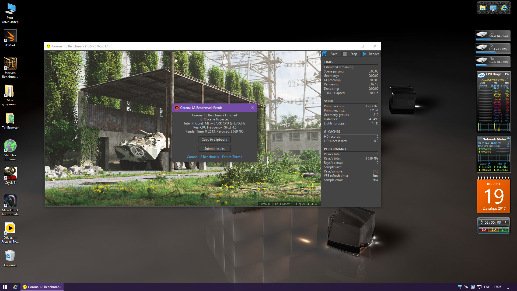The height and width of the screenshot is (291, 517).
Task: Open the Windows Start menu
Action: 5,287
